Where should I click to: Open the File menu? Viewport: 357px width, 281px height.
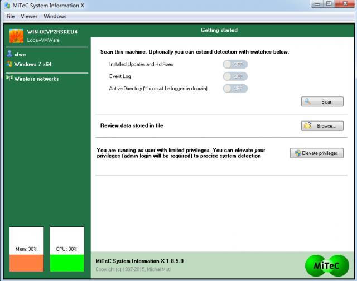[10, 16]
